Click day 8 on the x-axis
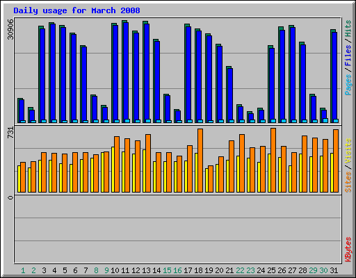 [96, 270]
